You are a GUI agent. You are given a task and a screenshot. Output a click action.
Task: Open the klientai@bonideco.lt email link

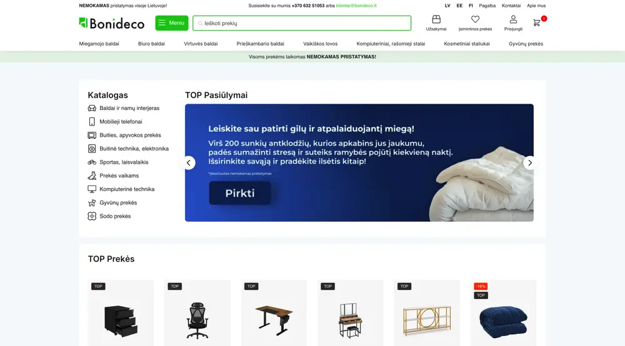(x=356, y=6)
